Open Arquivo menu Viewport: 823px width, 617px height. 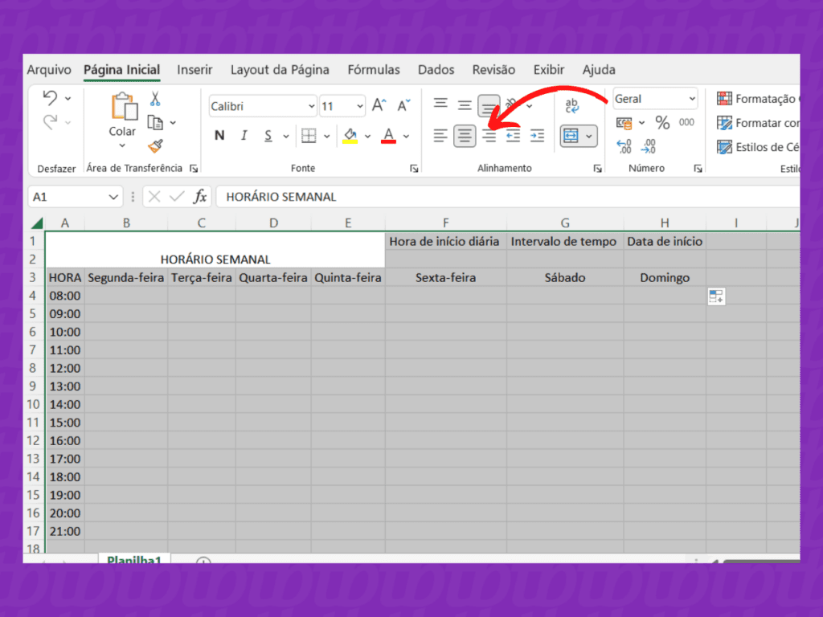pyautogui.click(x=49, y=70)
